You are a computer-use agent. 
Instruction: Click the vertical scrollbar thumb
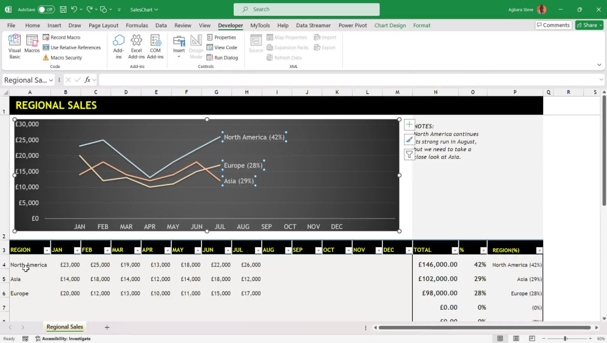[x=604, y=151]
